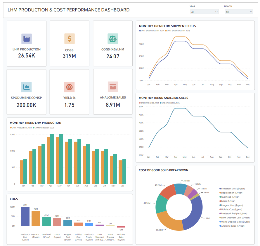Select the 14M Feedstock Freight bar
This screenshot has height=246, width=260.
coord(89,225)
